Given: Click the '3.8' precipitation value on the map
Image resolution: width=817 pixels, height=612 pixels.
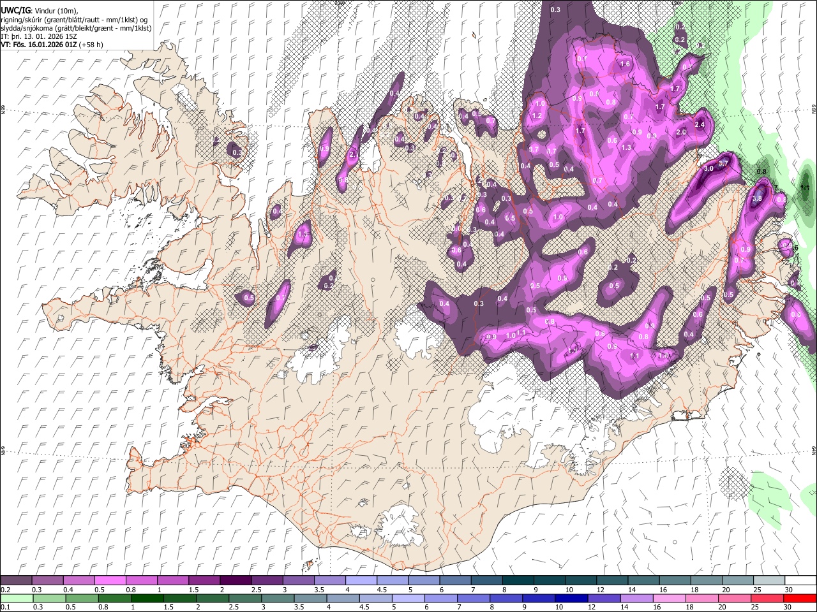Looking at the screenshot, I should [x=757, y=199].
